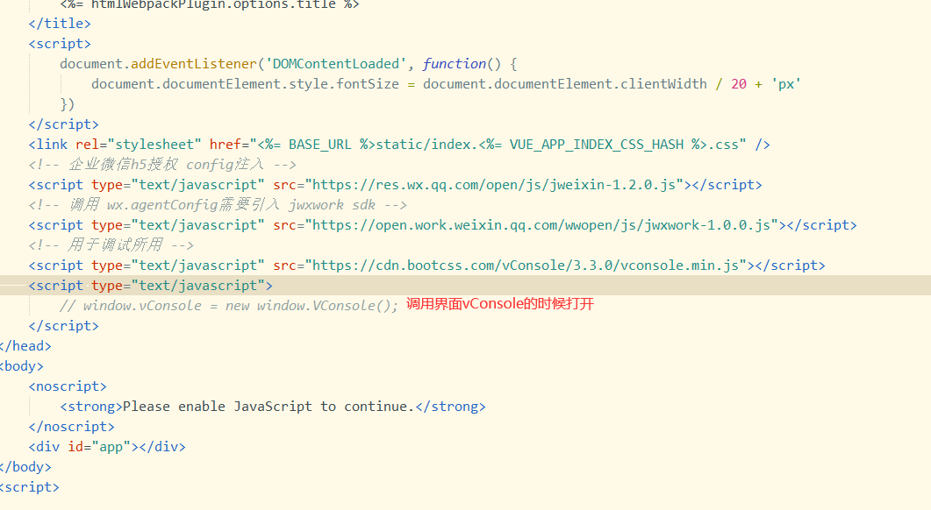Click the vconsole.min.js CDN URL
The image size is (931, 510).
click(526, 266)
